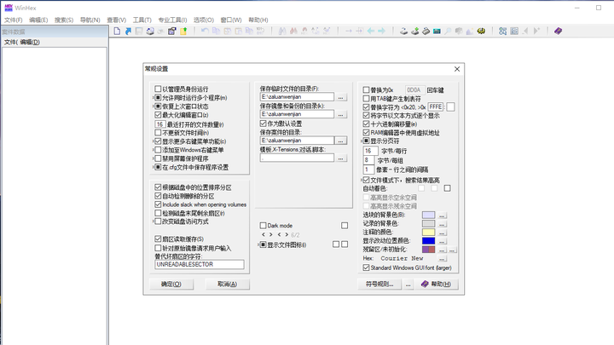Click 注释的颜色 yellow swatch
Screen dimensions: 614x345
(428, 233)
